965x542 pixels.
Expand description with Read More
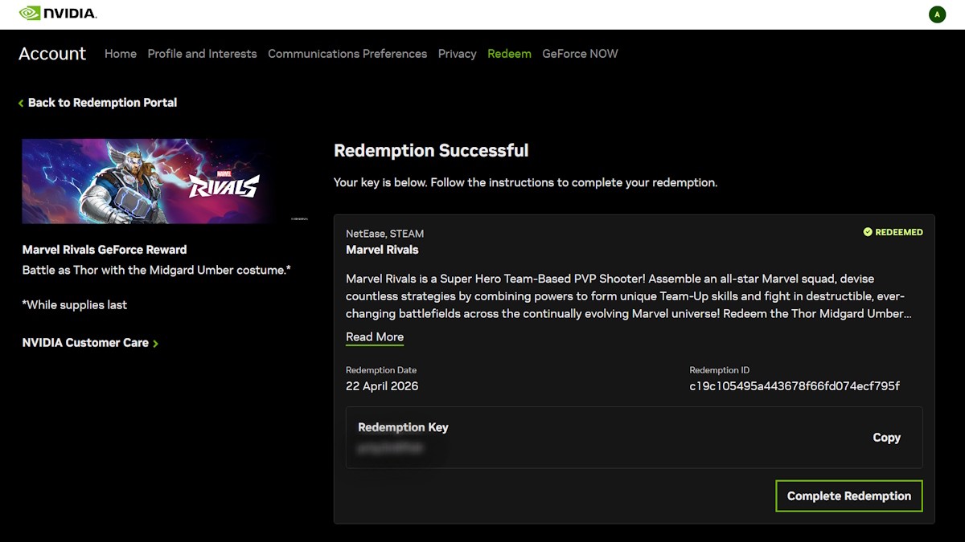[x=375, y=337]
